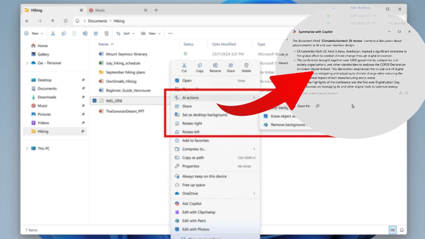
Task: Click Ask Copilot
Action: click(215, 203)
